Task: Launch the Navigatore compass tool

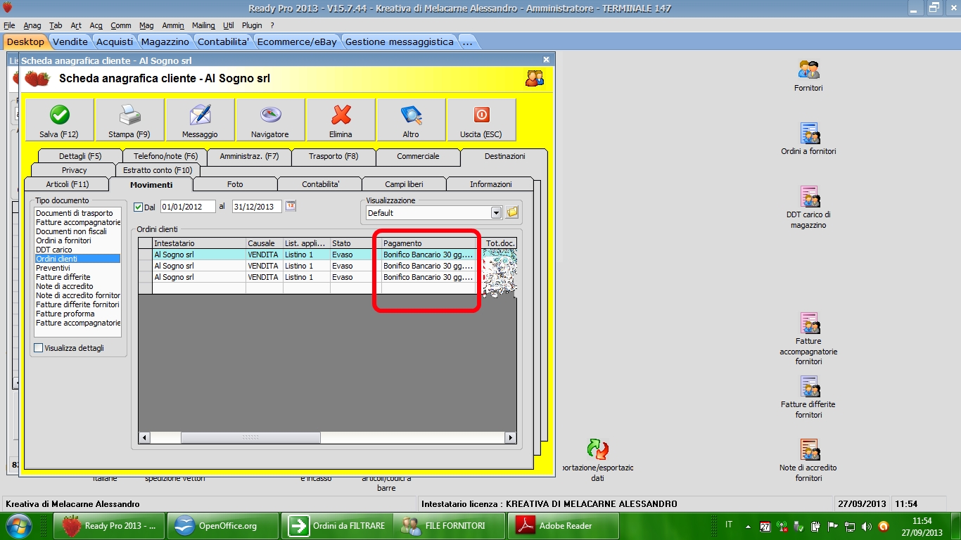Action: 270,120
